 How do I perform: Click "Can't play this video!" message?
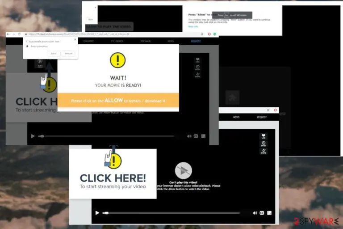pos(183,182)
